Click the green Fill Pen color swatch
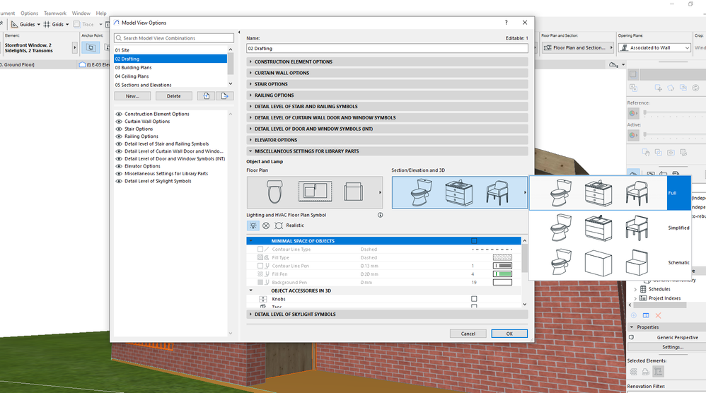This screenshot has height=393, width=706. pyautogui.click(x=502, y=274)
